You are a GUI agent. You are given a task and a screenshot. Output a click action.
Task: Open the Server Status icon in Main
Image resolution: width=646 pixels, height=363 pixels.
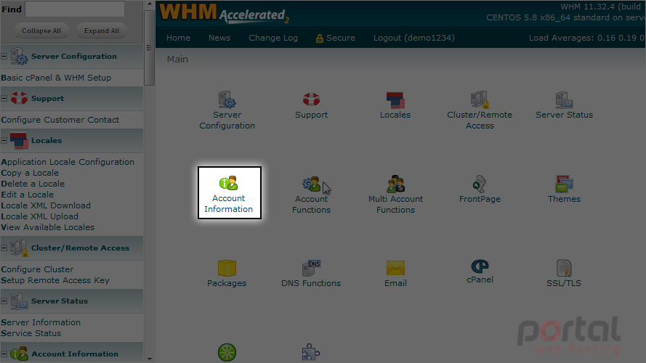click(x=564, y=100)
